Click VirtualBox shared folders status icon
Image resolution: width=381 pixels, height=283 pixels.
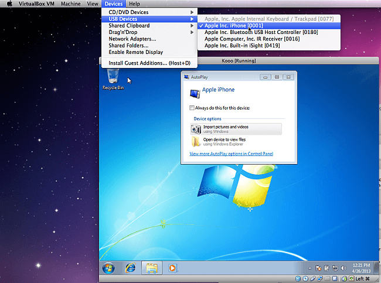click(327, 279)
